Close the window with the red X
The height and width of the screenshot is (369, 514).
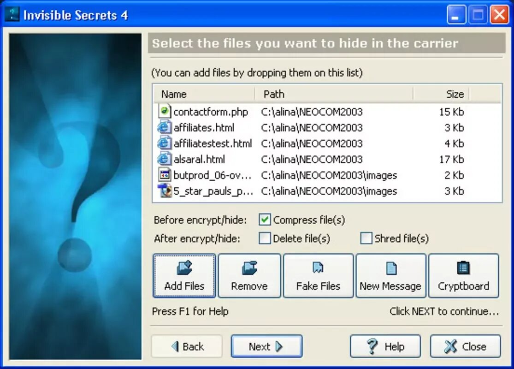click(499, 14)
